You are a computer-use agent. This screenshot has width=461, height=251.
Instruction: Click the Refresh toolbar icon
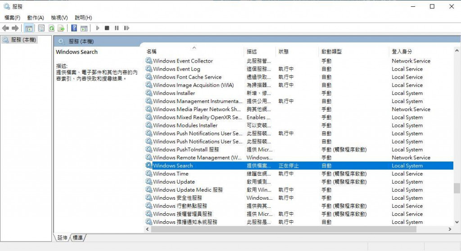pos(51,28)
